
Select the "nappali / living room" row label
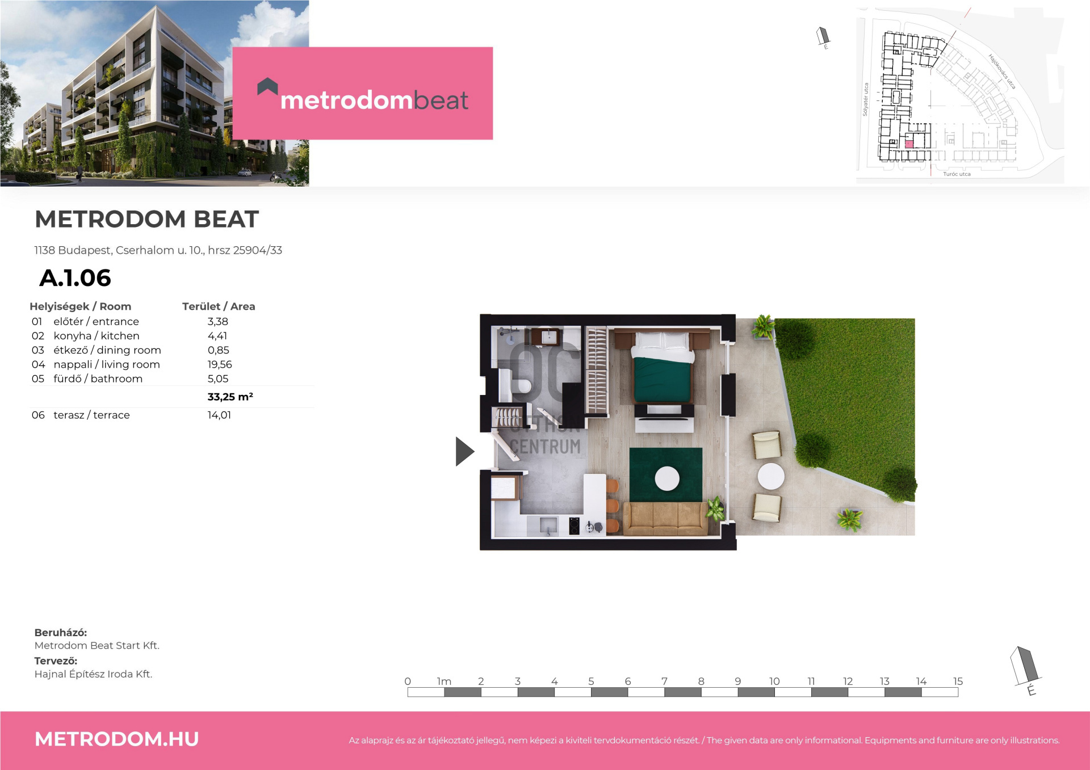tap(107, 364)
